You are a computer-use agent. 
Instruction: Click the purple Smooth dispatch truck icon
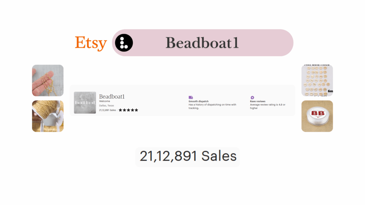(191, 97)
